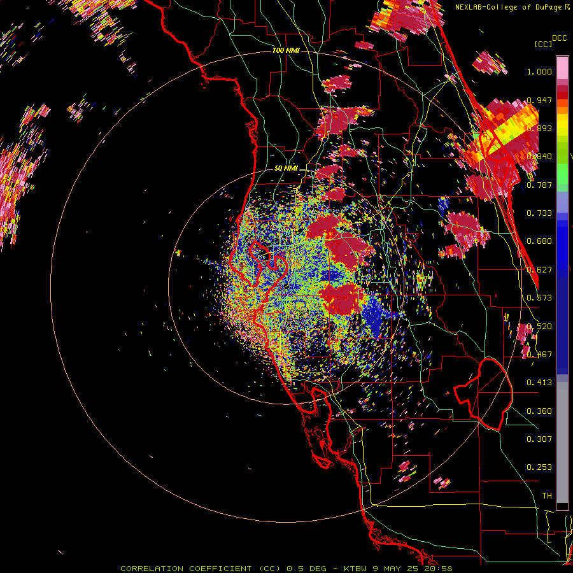The height and width of the screenshot is (573, 573).
Task: Select the 0.520 legend value
Action: point(539,327)
